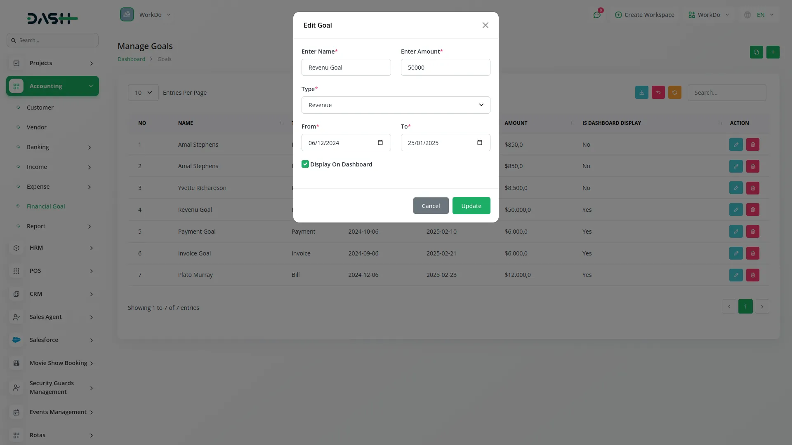Screen dimensions: 792x445
Task: Click the Dashboard breadcrumb link
Action: 131,59
